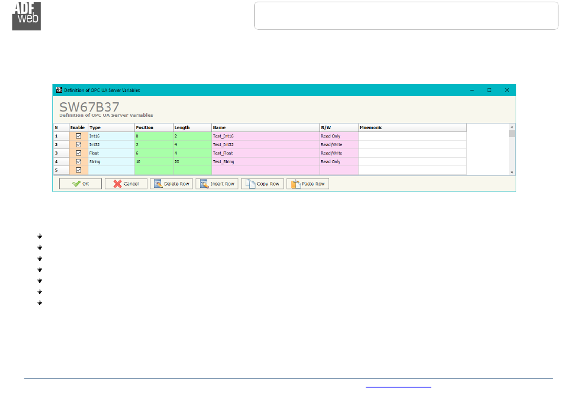This screenshot has height=398, width=579.
Task: Maximize the OPC UA Variables window
Action: [x=489, y=90]
